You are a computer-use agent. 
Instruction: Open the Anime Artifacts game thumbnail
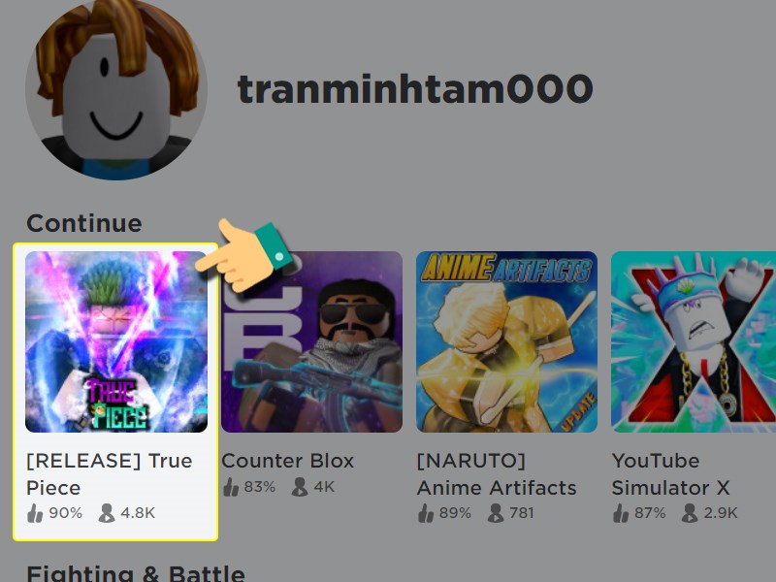(506, 341)
